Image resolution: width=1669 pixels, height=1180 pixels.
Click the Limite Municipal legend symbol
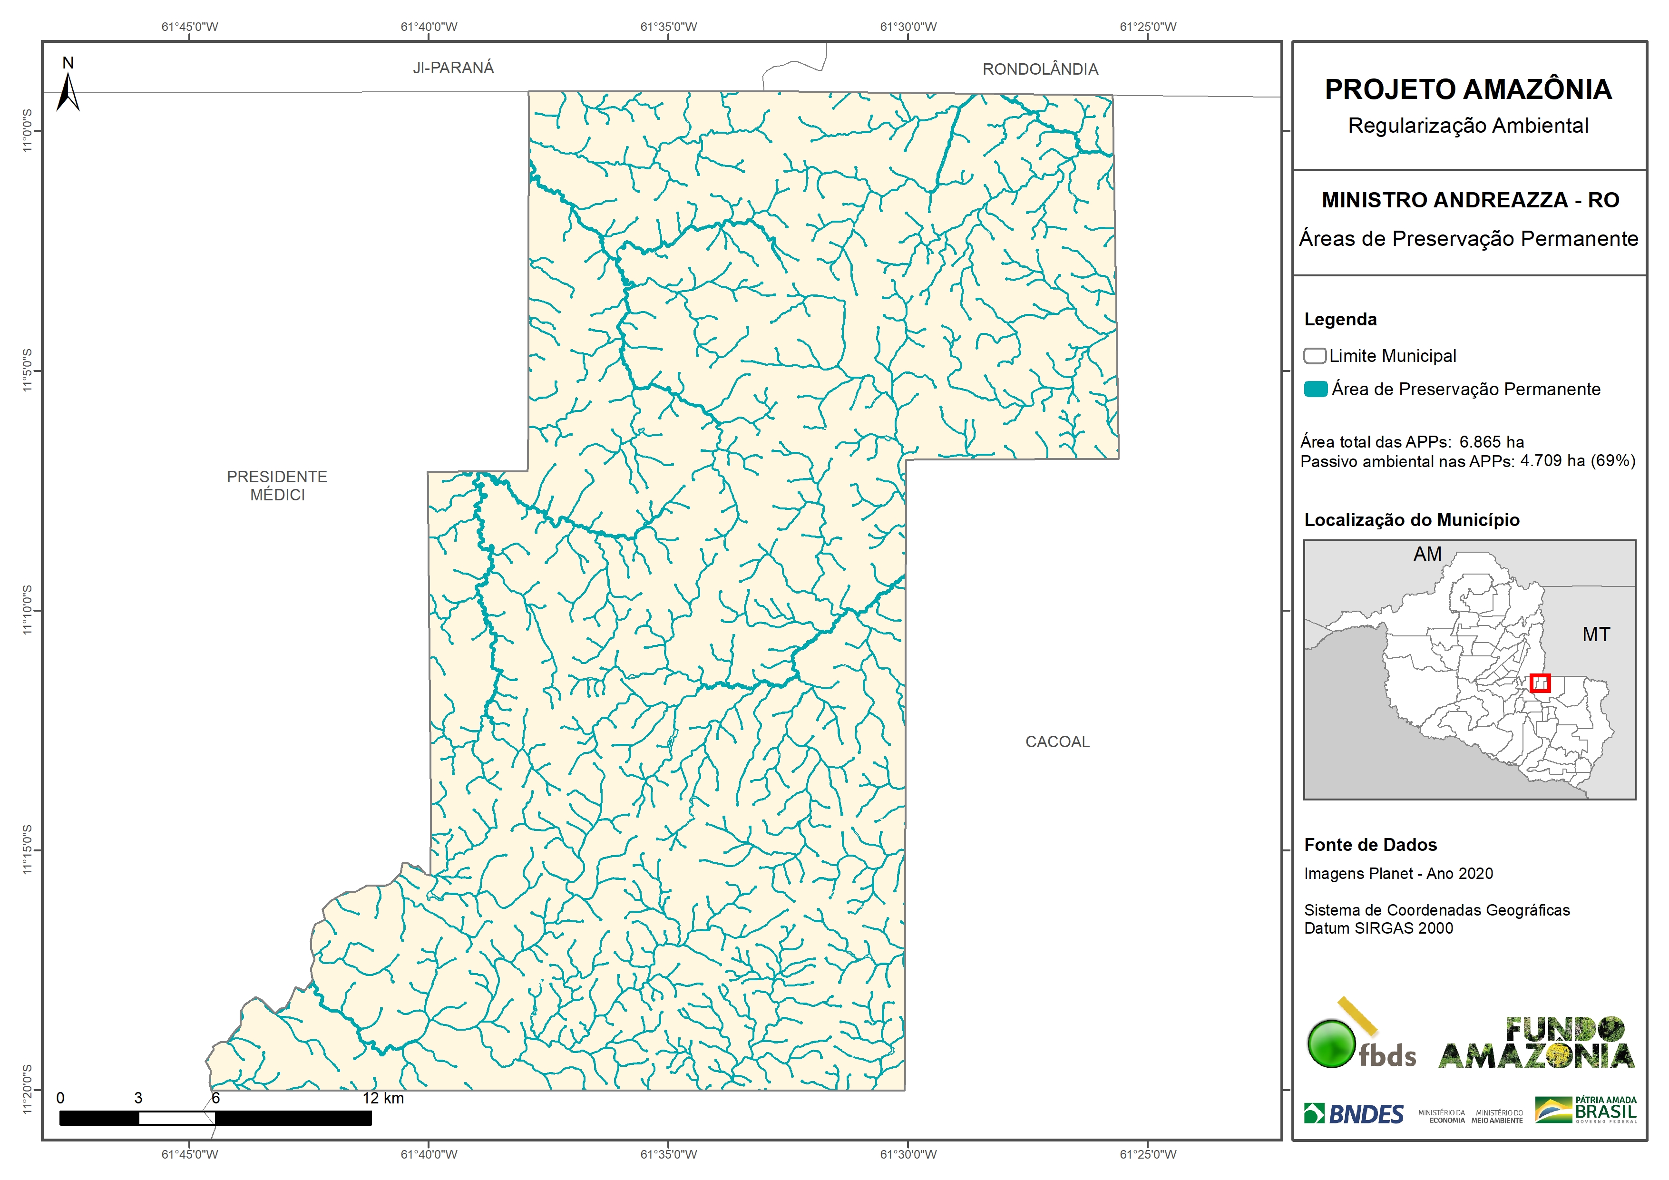(x=1314, y=356)
